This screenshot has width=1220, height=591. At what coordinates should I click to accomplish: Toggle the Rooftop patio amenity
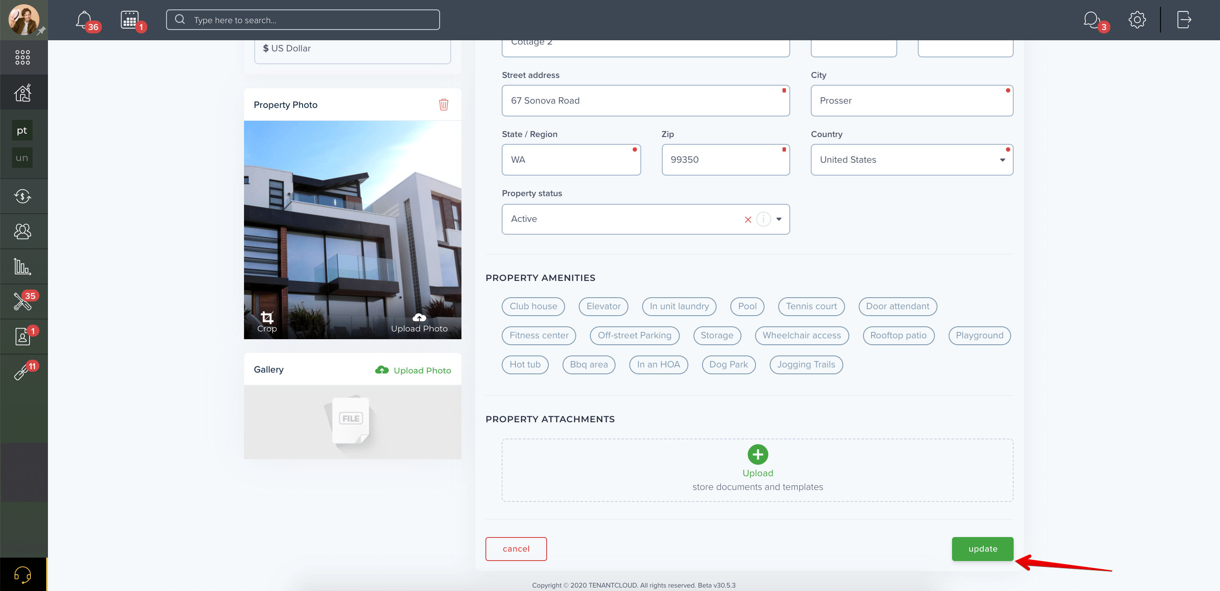899,336
